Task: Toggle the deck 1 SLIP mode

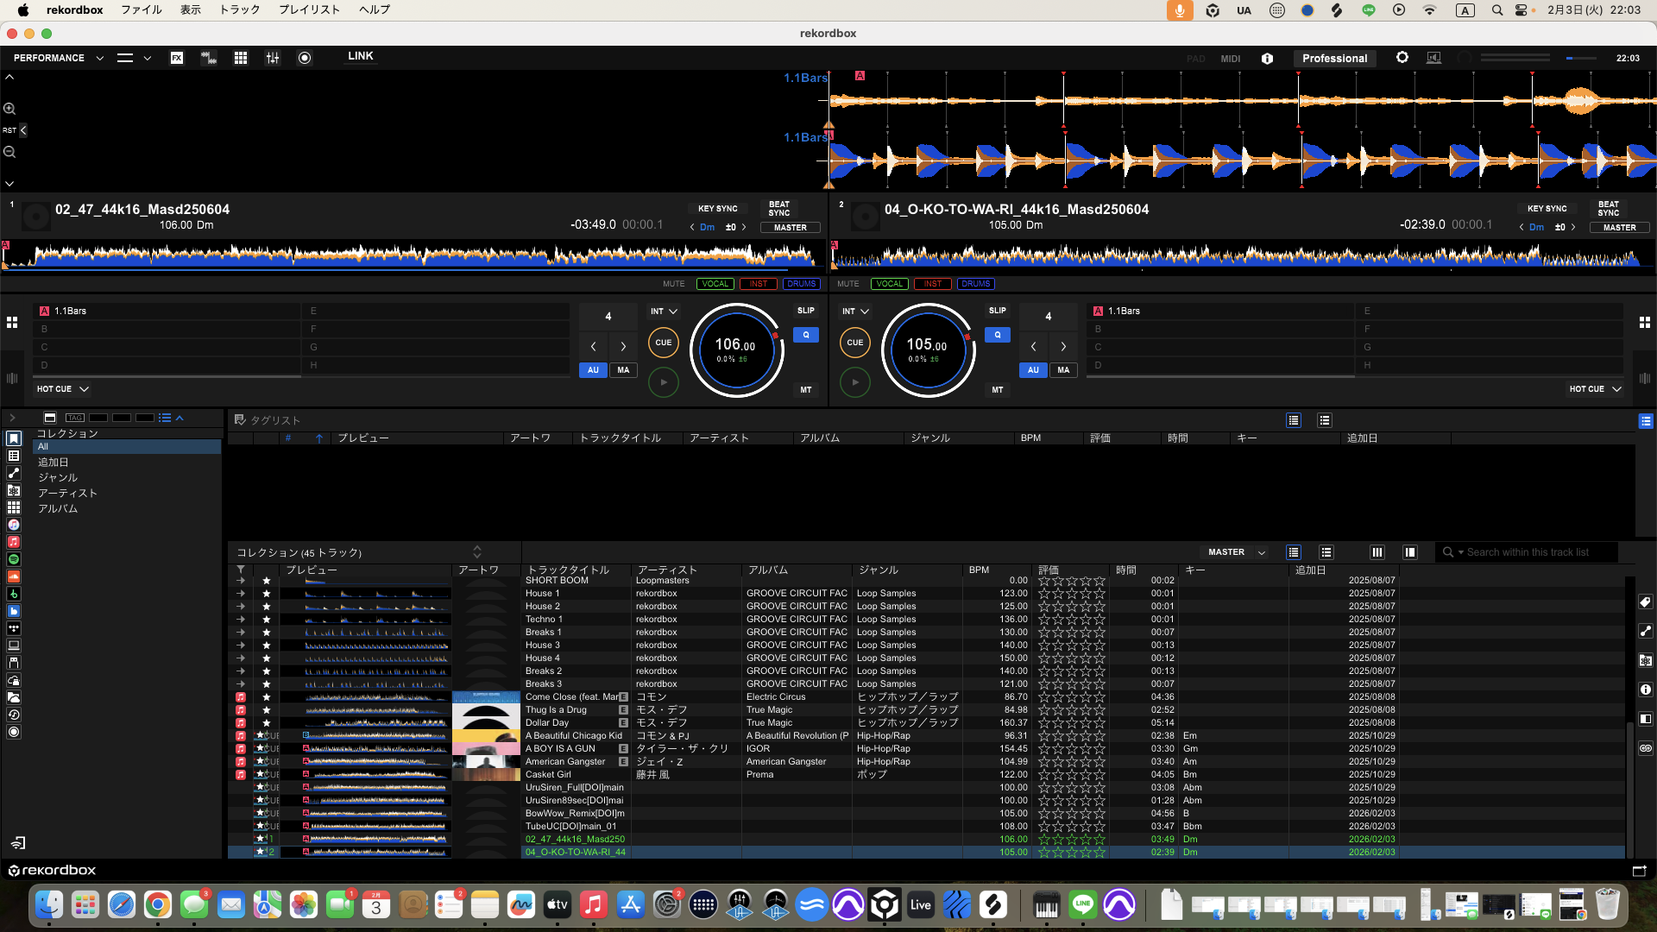Action: 805,311
